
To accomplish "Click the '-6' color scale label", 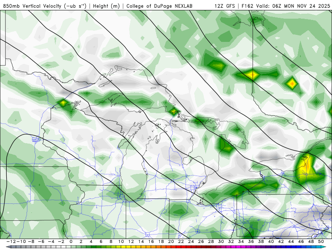I will tap(41, 242).
